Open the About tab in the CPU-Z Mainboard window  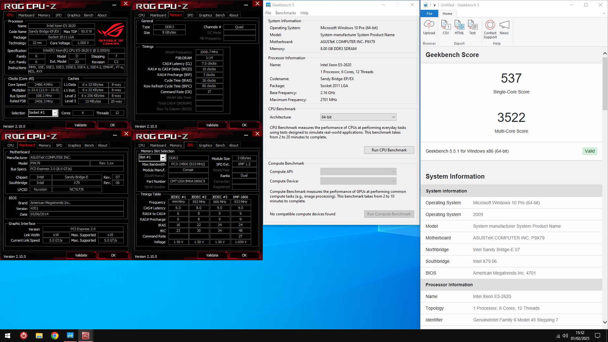pyautogui.click(x=103, y=145)
